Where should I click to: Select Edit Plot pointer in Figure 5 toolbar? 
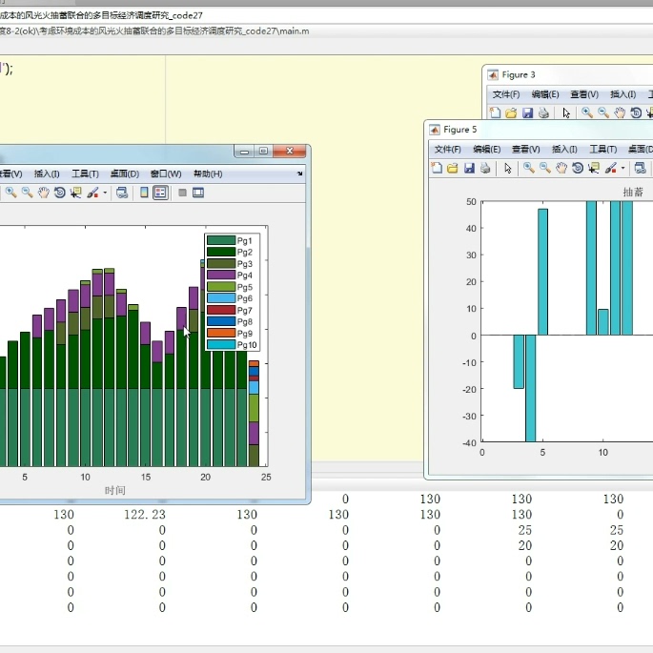(x=508, y=168)
